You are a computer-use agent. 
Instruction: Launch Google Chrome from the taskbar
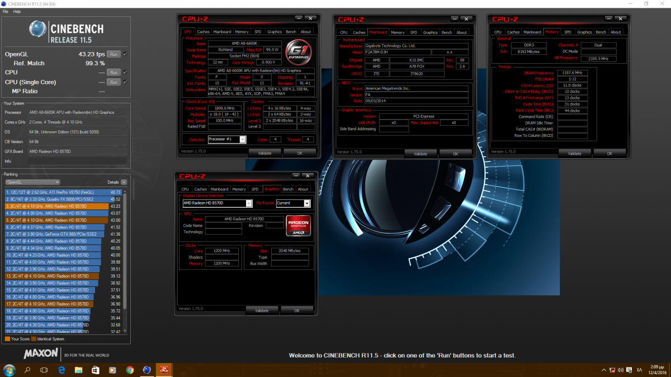click(130, 370)
